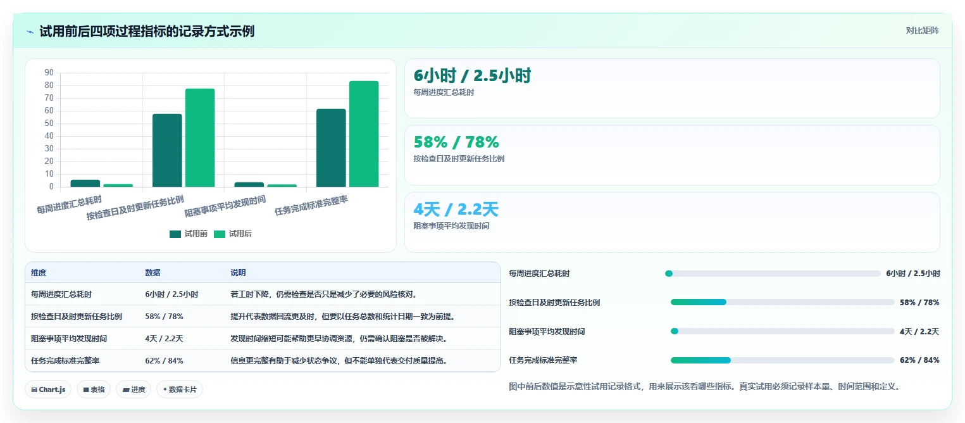Screen dimensions: 965x423
Task: Click the 进度 tag chip
Action: [x=134, y=389]
